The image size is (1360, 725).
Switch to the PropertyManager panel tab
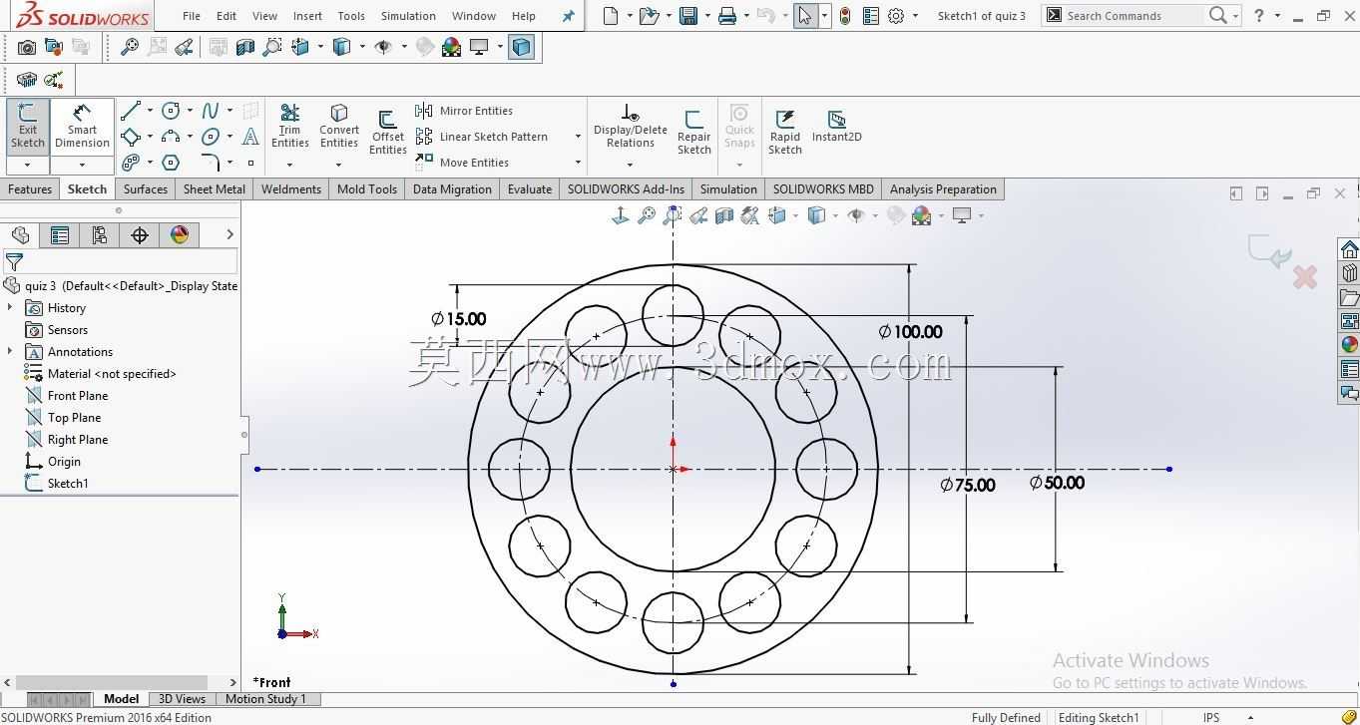(x=60, y=235)
